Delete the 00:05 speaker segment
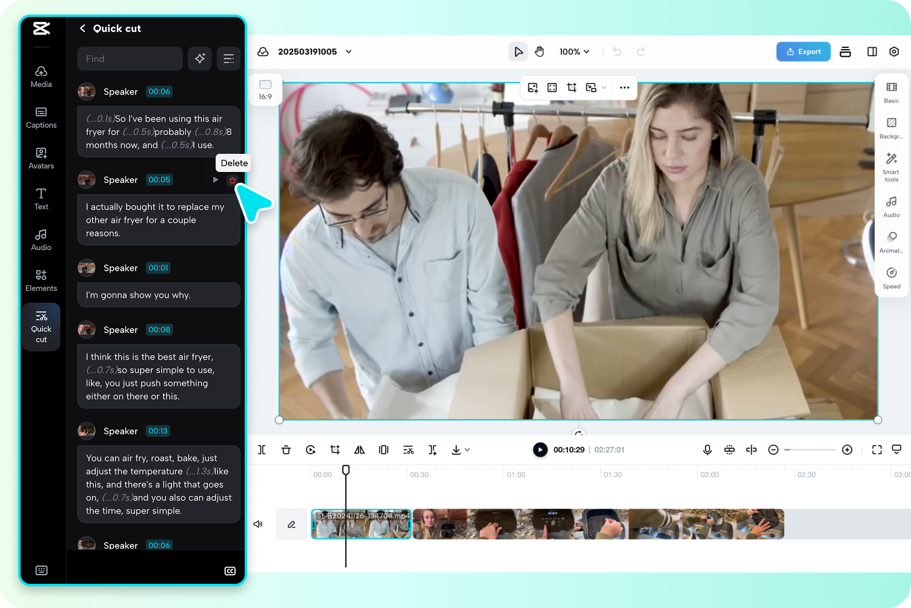The height and width of the screenshot is (608, 911). coord(233,180)
